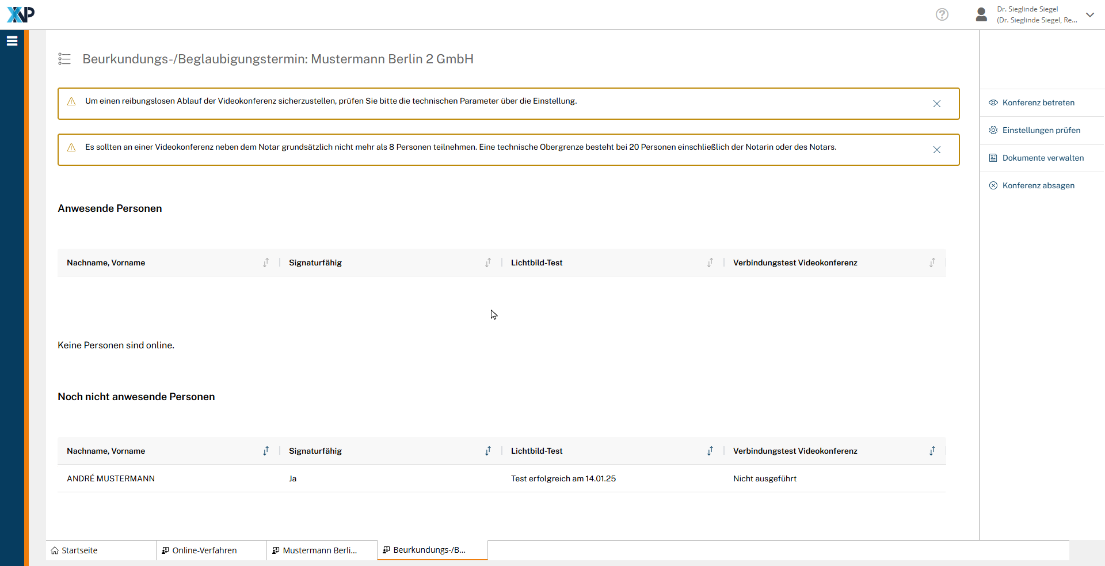Viewport: 1105px width, 566px height.
Task: Click the gear icon next to Einstellungen prüfen
Action: (x=993, y=130)
